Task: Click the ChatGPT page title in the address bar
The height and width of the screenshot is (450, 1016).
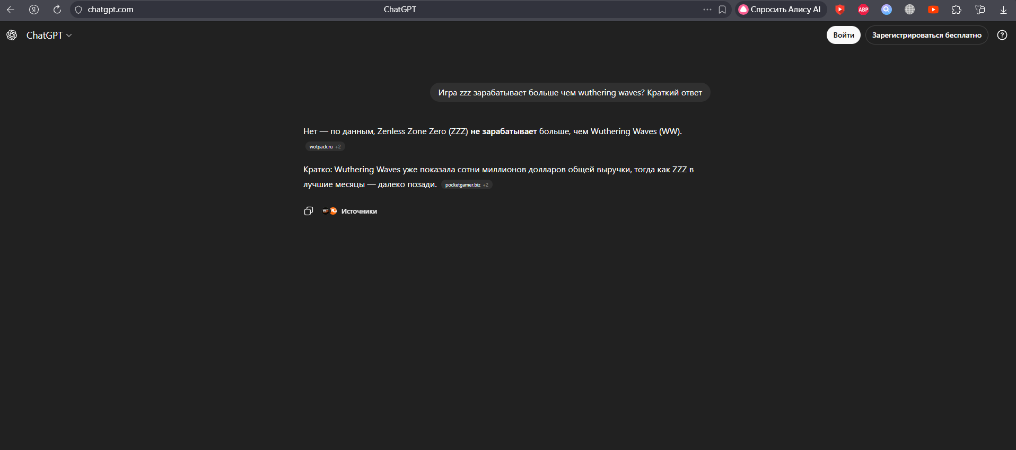Action: (400, 10)
